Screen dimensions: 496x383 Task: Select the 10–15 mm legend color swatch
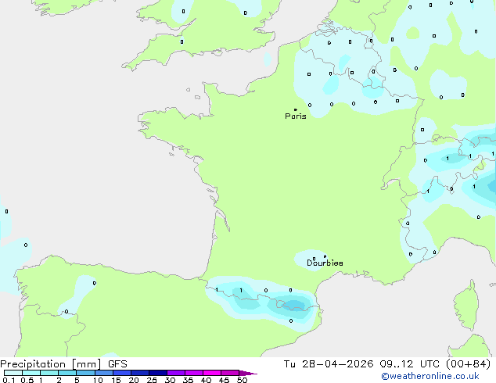point(103,373)
